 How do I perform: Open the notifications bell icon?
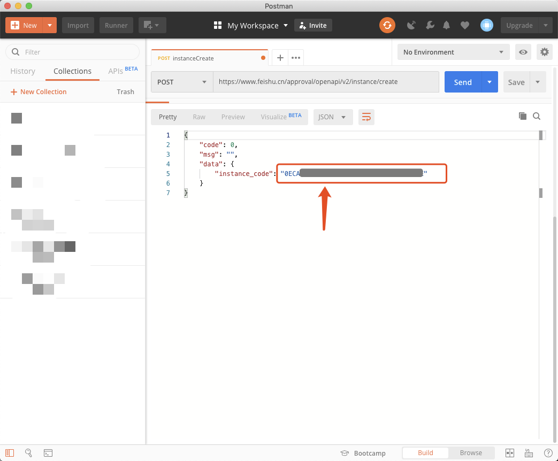(x=446, y=25)
